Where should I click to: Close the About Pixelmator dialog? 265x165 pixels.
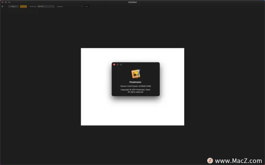[x=114, y=65]
